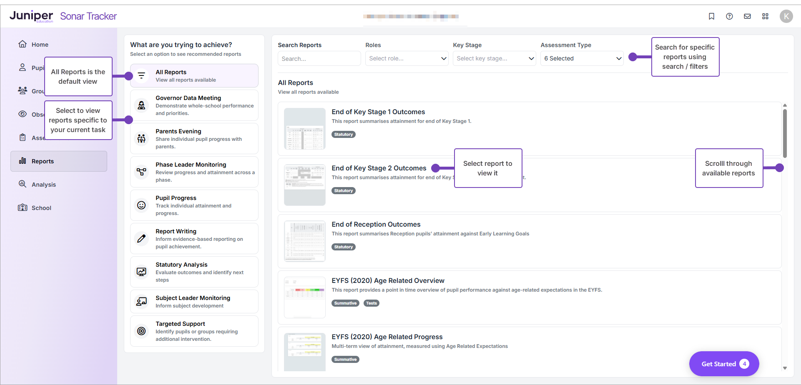
Task: Open School in the sidebar
Action: tap(41, 208)
